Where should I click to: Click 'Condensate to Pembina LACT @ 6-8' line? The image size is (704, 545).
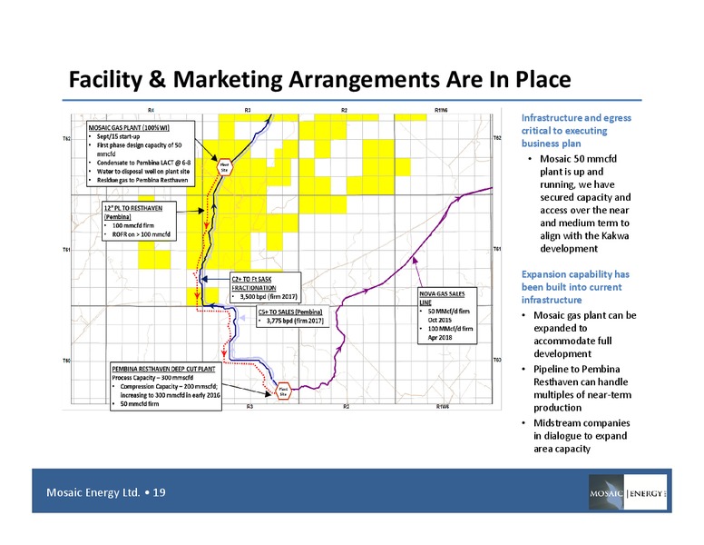pos(143,163)
